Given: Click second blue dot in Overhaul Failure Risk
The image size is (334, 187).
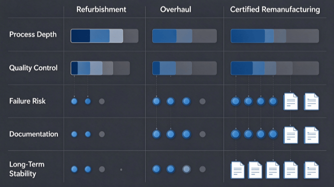Looking at the screenshot, I should [171, 101].
